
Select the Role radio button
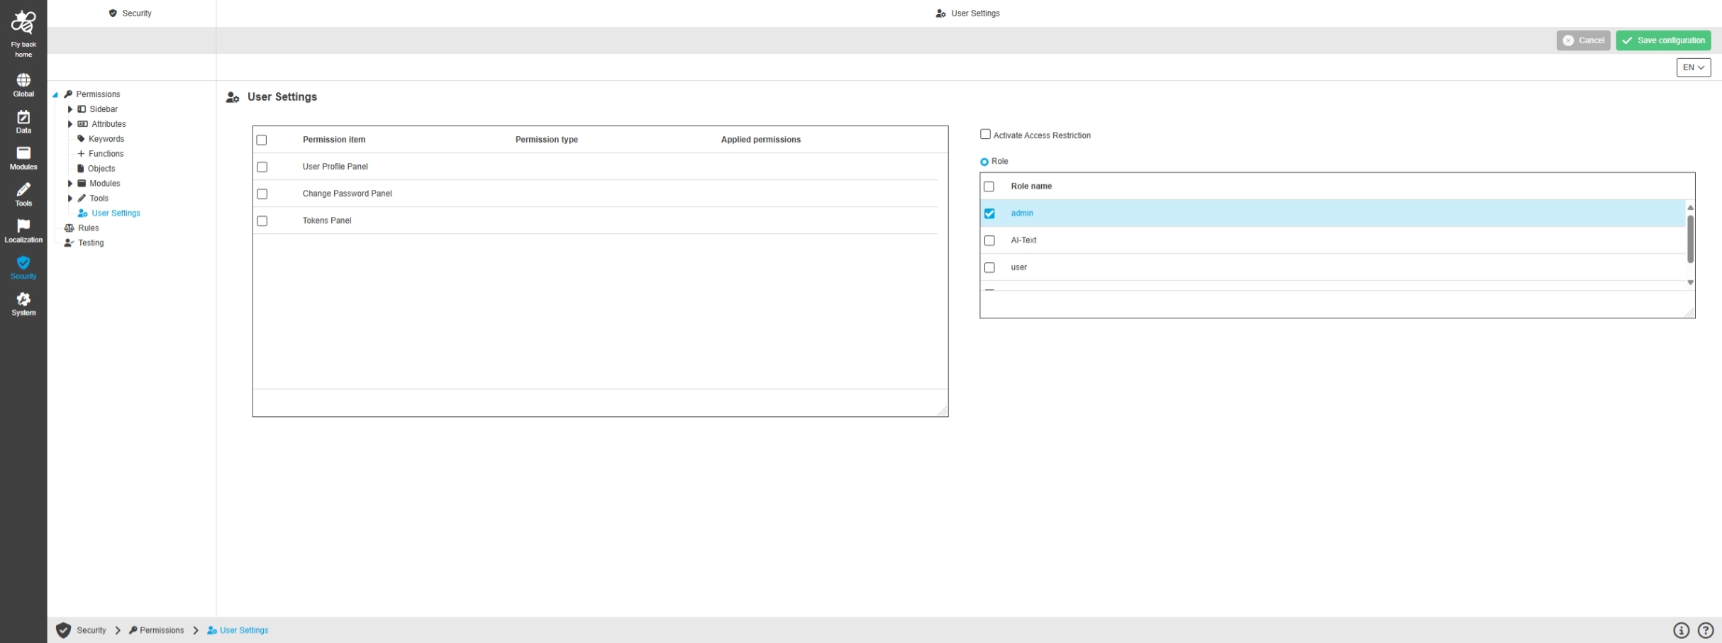pos(984,162)
